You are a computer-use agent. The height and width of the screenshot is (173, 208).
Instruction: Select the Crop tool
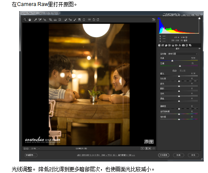click(50, 20)
